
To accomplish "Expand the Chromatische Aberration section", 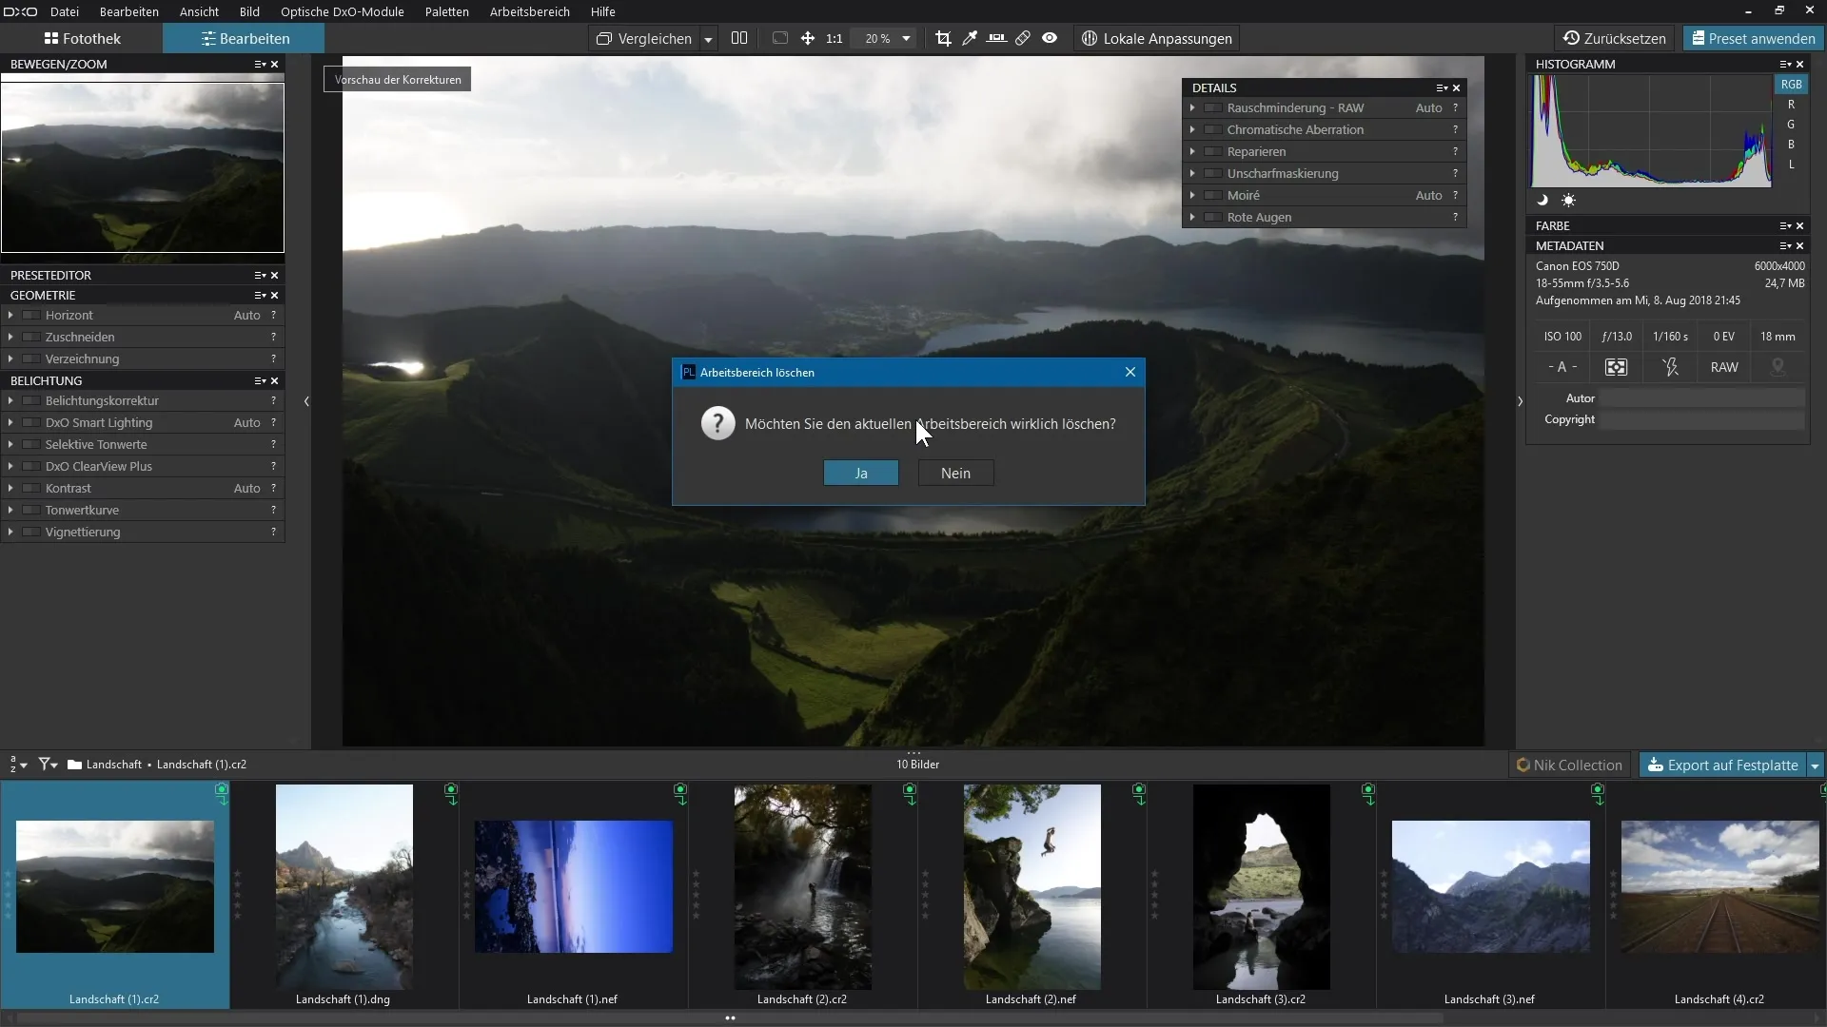I will coord(1192,130).
